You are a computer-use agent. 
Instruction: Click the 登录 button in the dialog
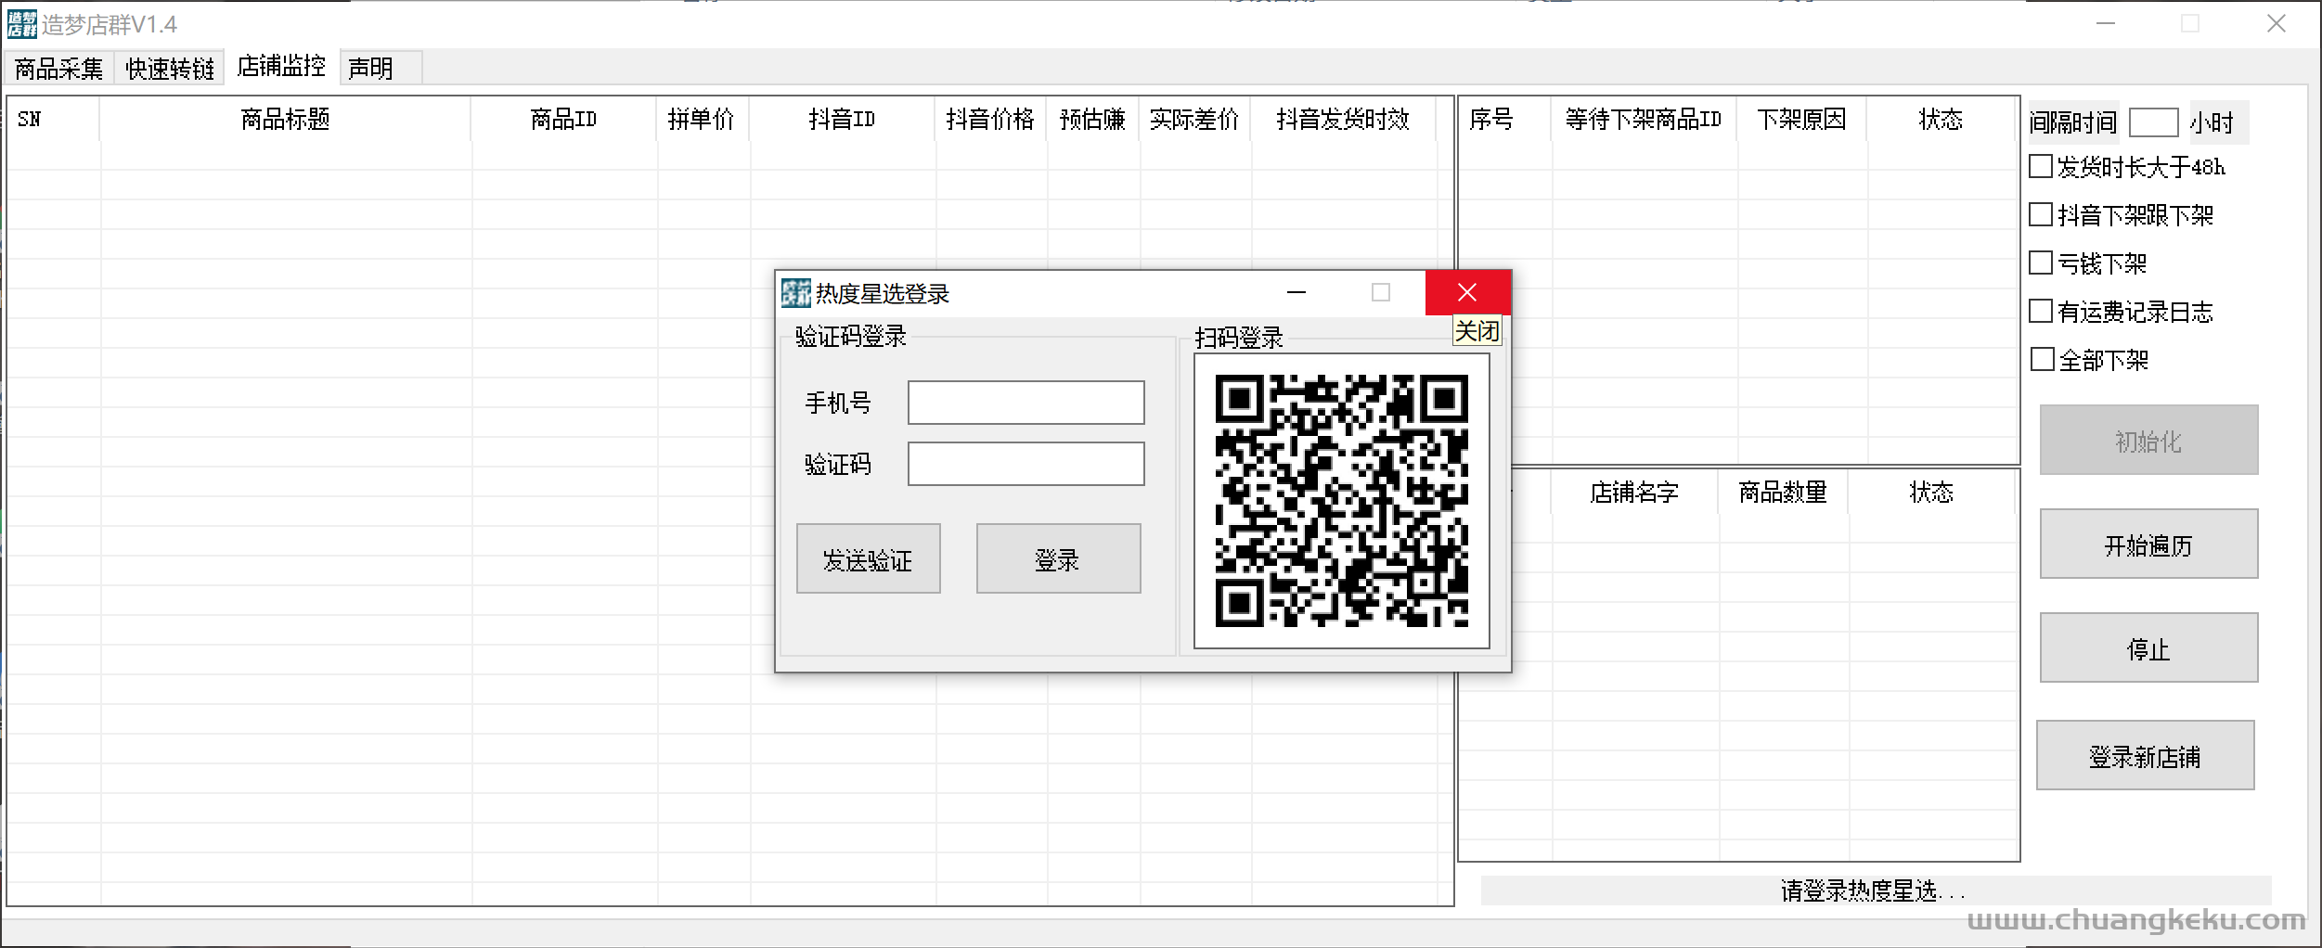tap(1058, 558)
